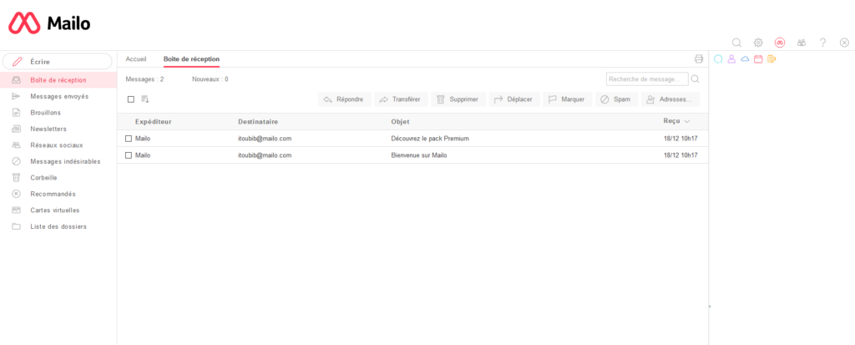
Task: Click the Transférer button
Action: tap(401, 99)
